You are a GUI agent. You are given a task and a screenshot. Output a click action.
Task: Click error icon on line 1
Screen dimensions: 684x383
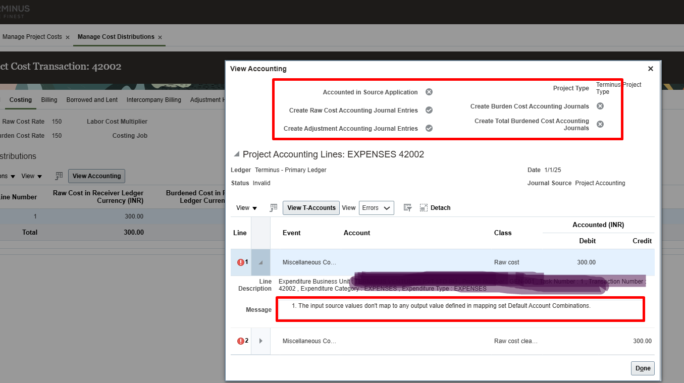click(x=240, y=262)
